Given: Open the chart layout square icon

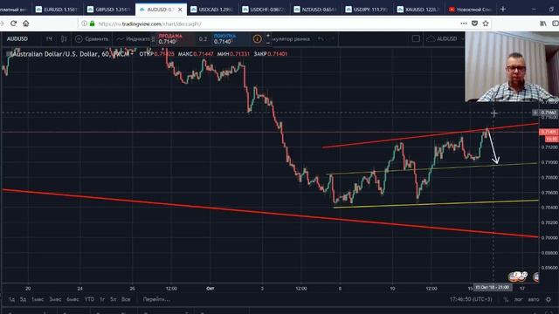Looking at the screenshot, I should (x=416, y=38).
